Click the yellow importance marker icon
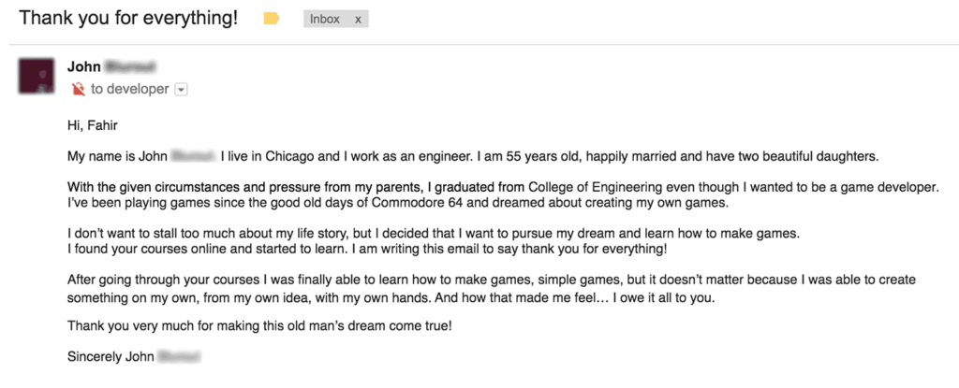This screenshot has height=388, width=959. pos(272,19)
